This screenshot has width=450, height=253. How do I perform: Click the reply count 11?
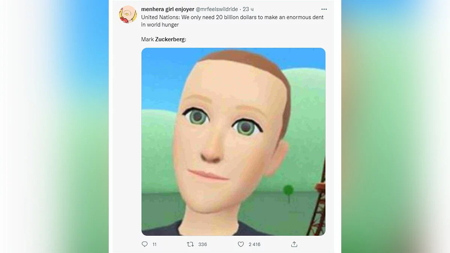coord(154,244)
